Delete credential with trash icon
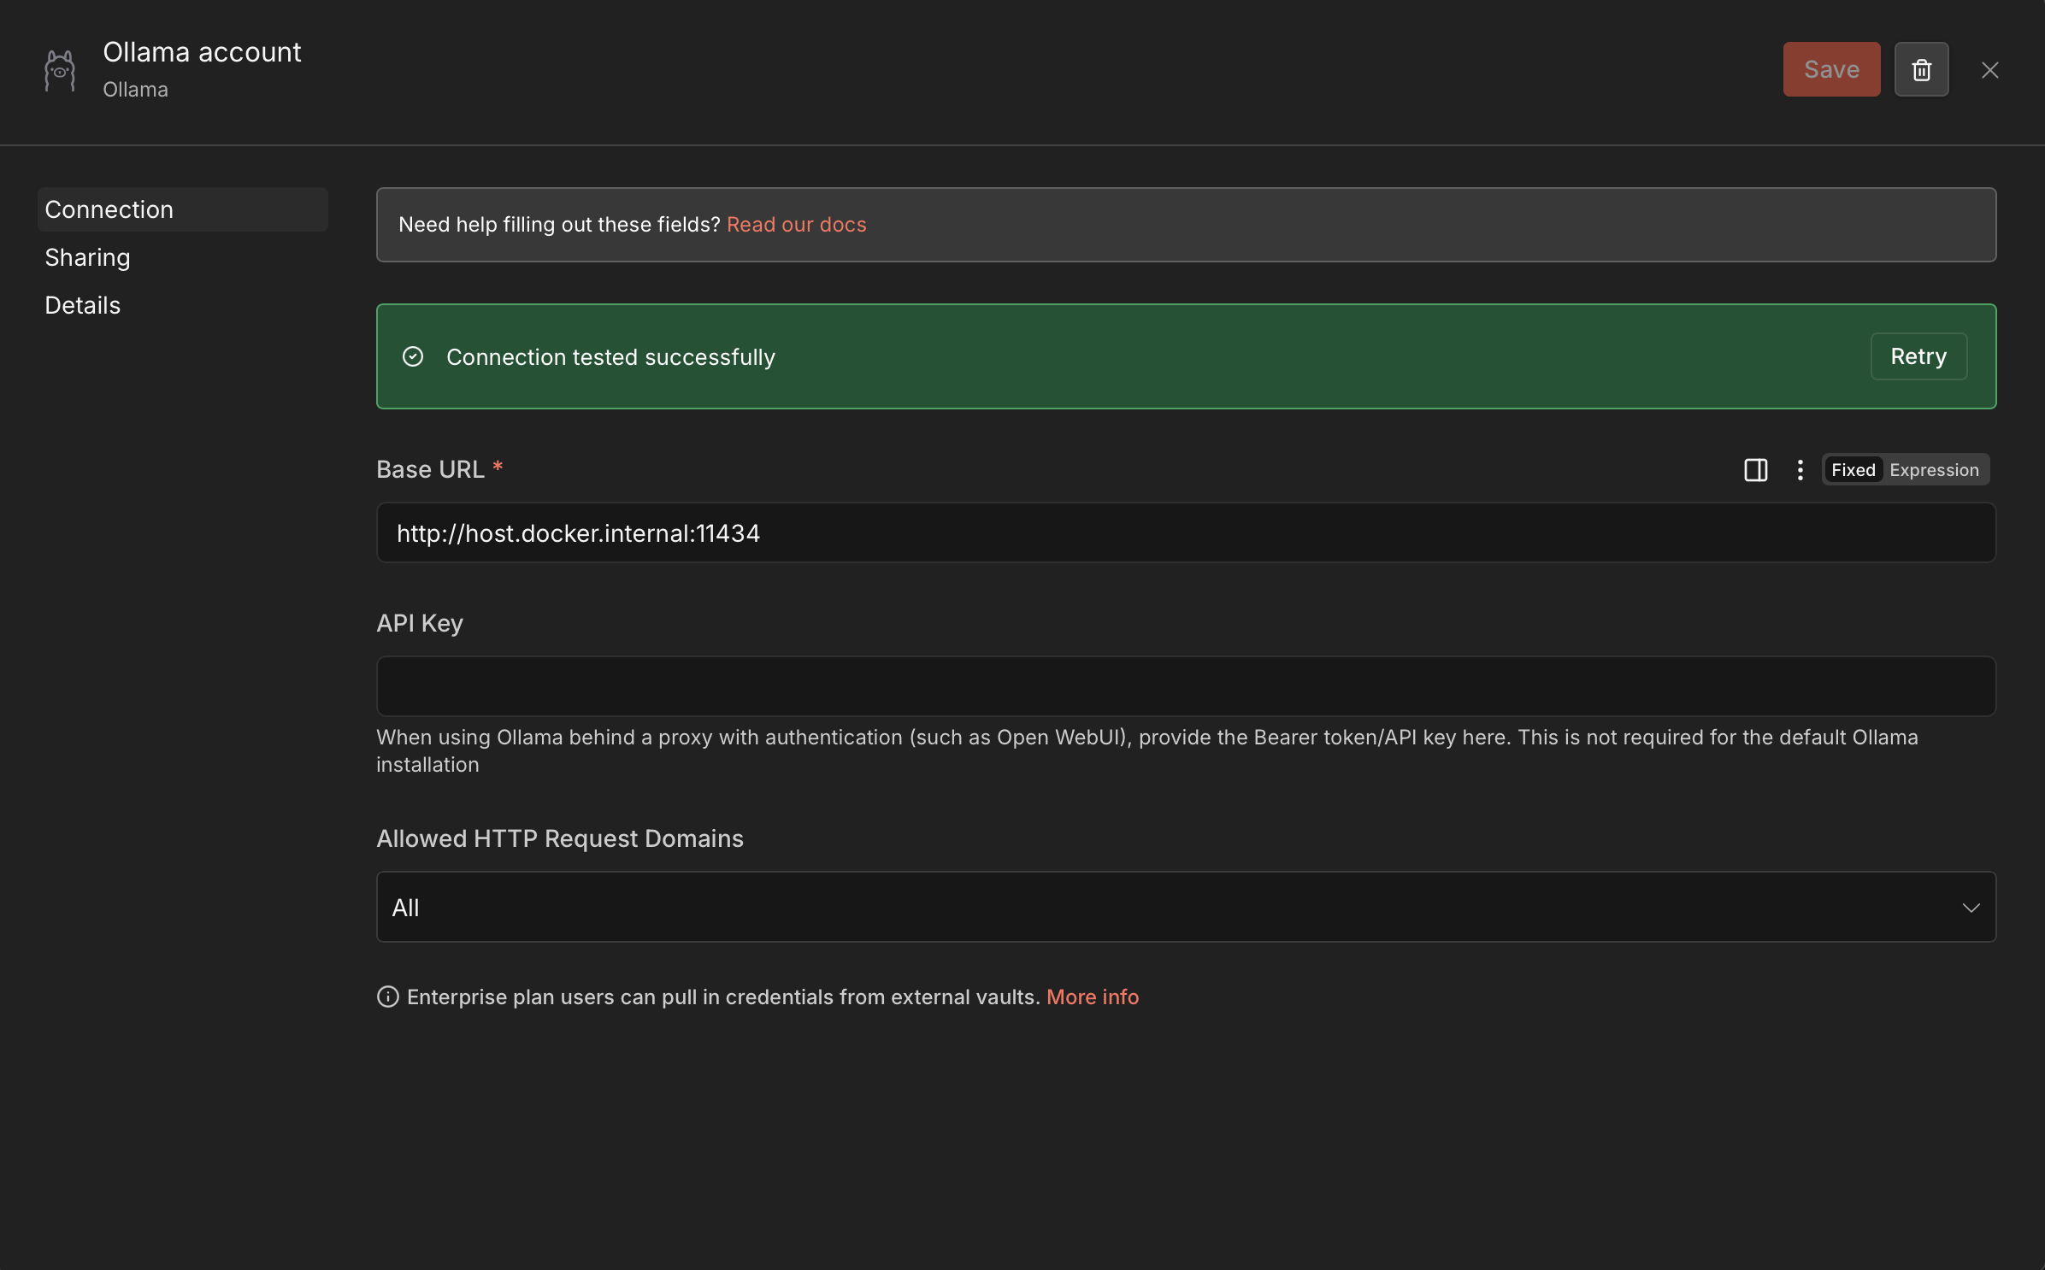Image resolution: width=2045 pixels, height=1270 pixels. coord(1921,69)
